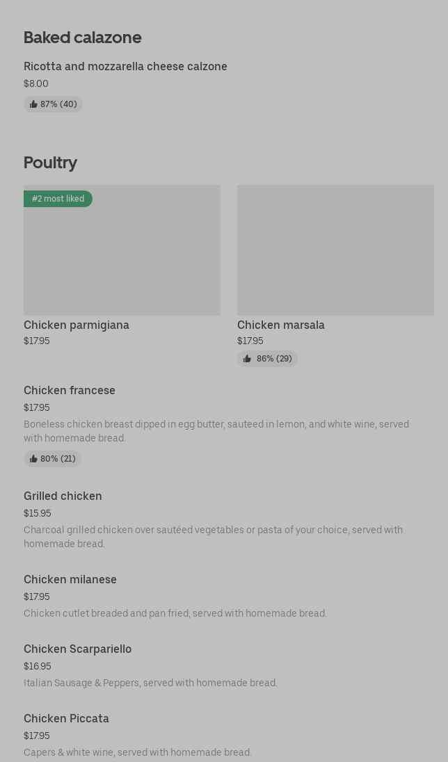Choose the Chicken milanese menu item
This screenshot has width=448, height=762.
[x=70, y=580]
